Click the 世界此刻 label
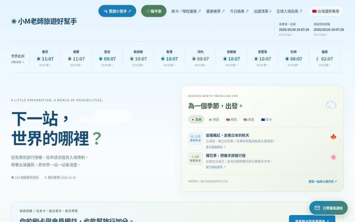355x222 pixels. pos(18,56)
